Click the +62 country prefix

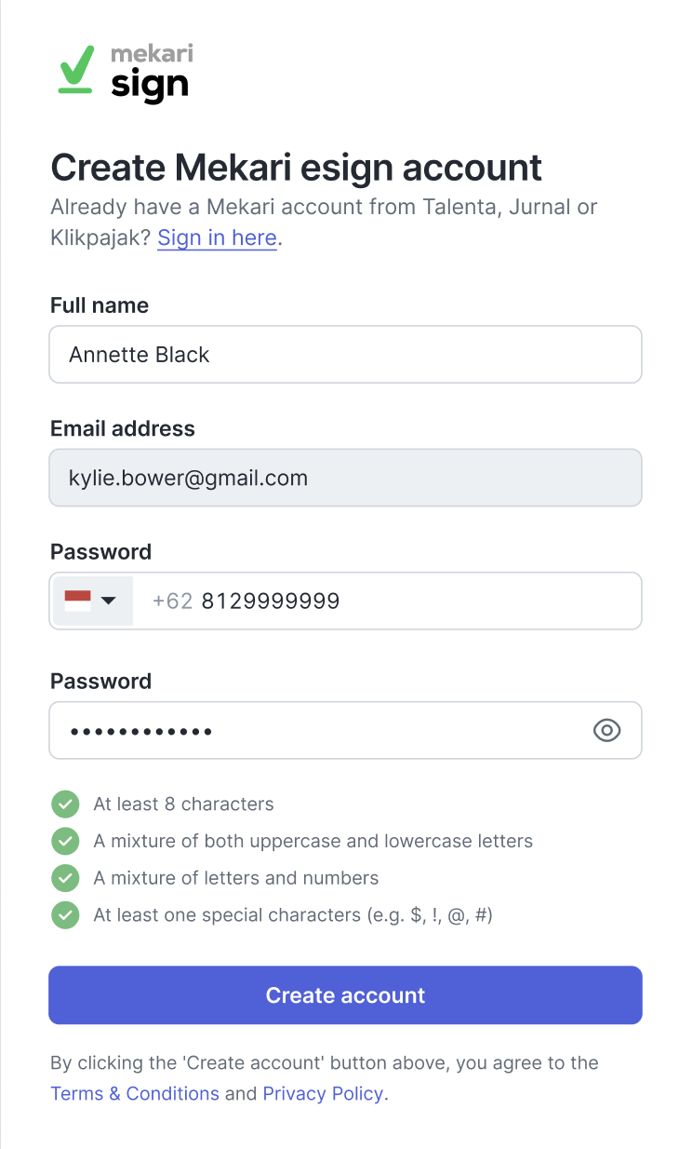point(172,602)
